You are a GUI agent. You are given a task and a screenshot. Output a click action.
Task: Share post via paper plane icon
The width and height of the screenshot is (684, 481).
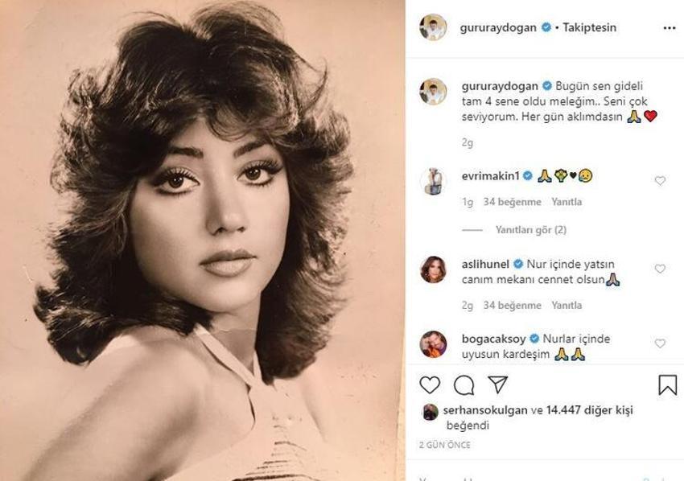coord(498,384)
